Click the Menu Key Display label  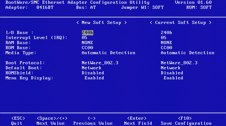[x=29, y=78]
